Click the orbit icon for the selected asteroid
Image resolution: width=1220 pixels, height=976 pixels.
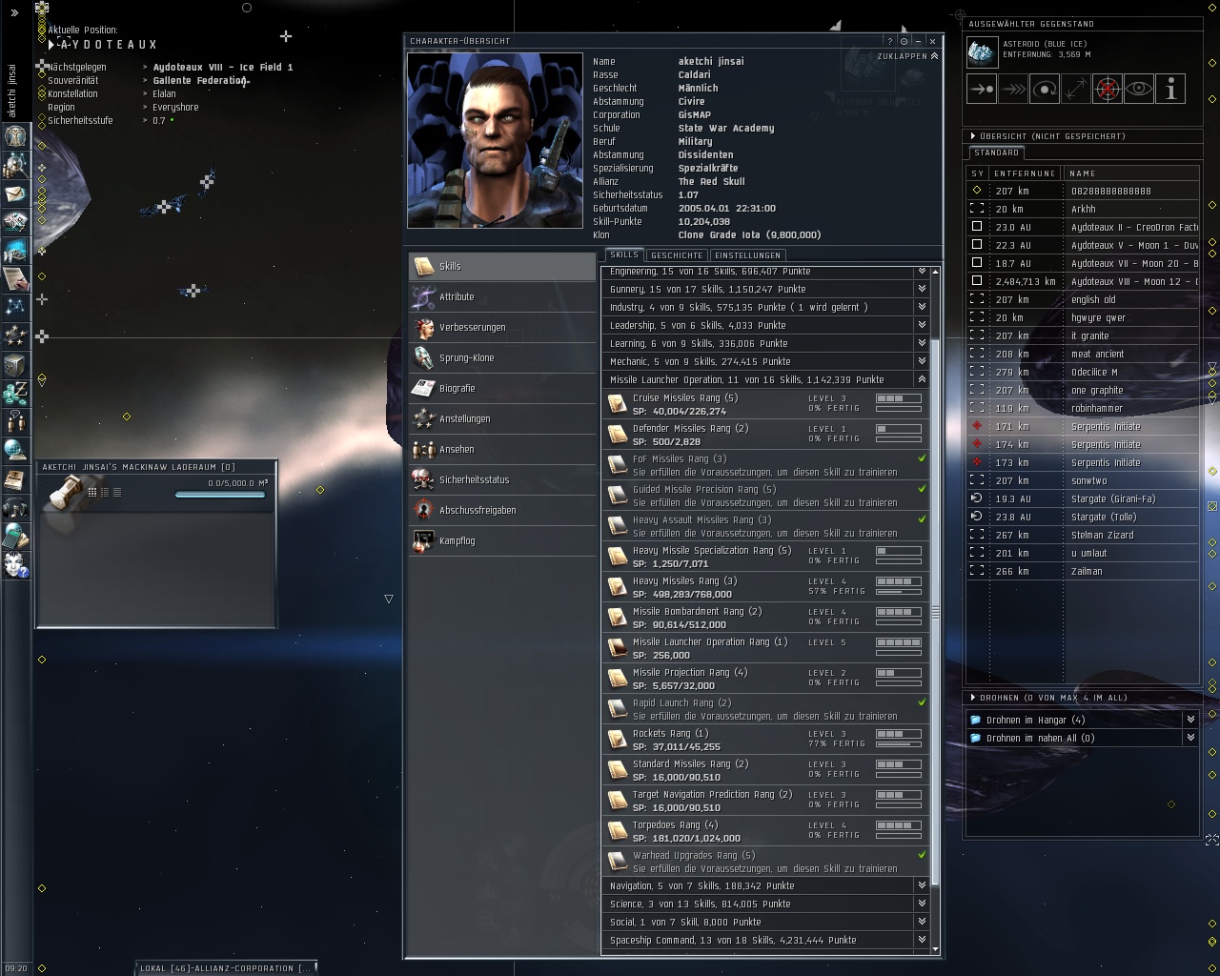click(x=1045, y=89)
